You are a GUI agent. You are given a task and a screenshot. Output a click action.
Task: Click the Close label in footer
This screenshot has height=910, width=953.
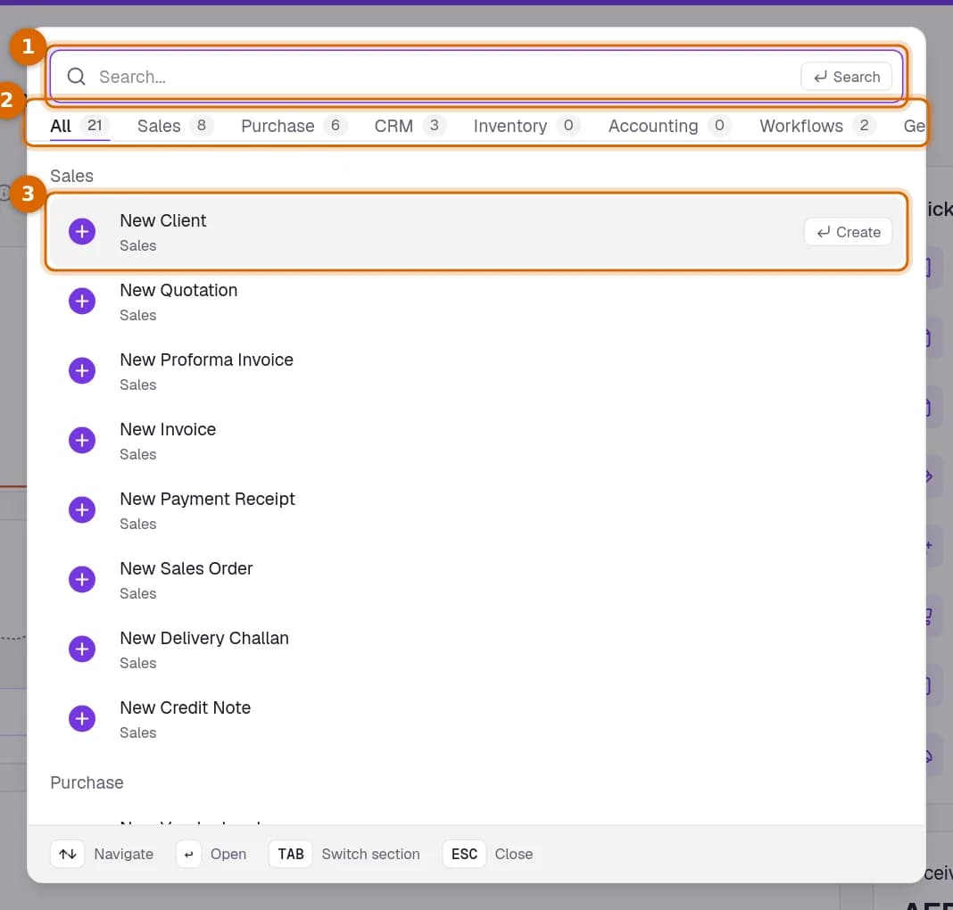(514, 854)
